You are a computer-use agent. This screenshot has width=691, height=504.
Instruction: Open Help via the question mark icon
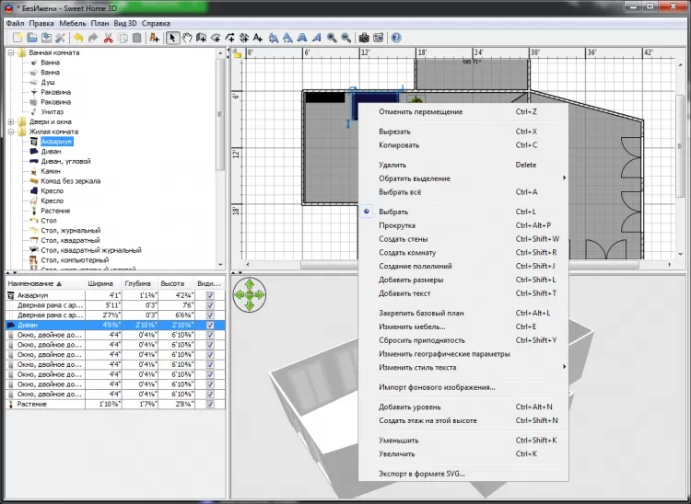396,38
